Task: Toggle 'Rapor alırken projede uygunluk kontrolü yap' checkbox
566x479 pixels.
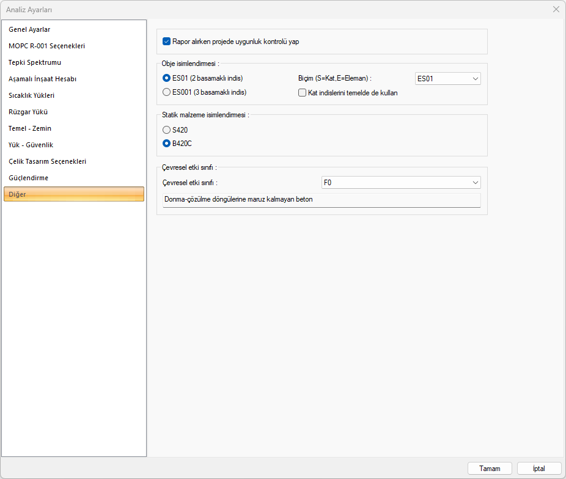Action: [166, 42]
